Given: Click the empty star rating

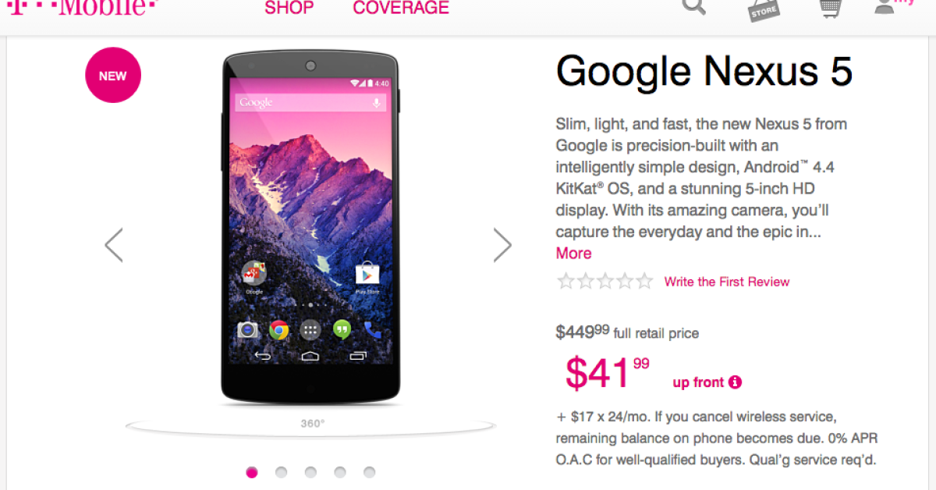Looking at the screenshot, I should click(604, 282).
